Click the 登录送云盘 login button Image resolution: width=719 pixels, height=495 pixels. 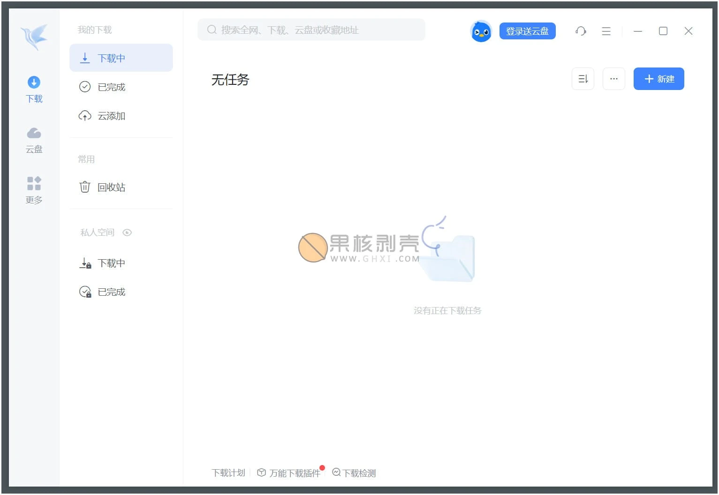[x=527, y=31]
